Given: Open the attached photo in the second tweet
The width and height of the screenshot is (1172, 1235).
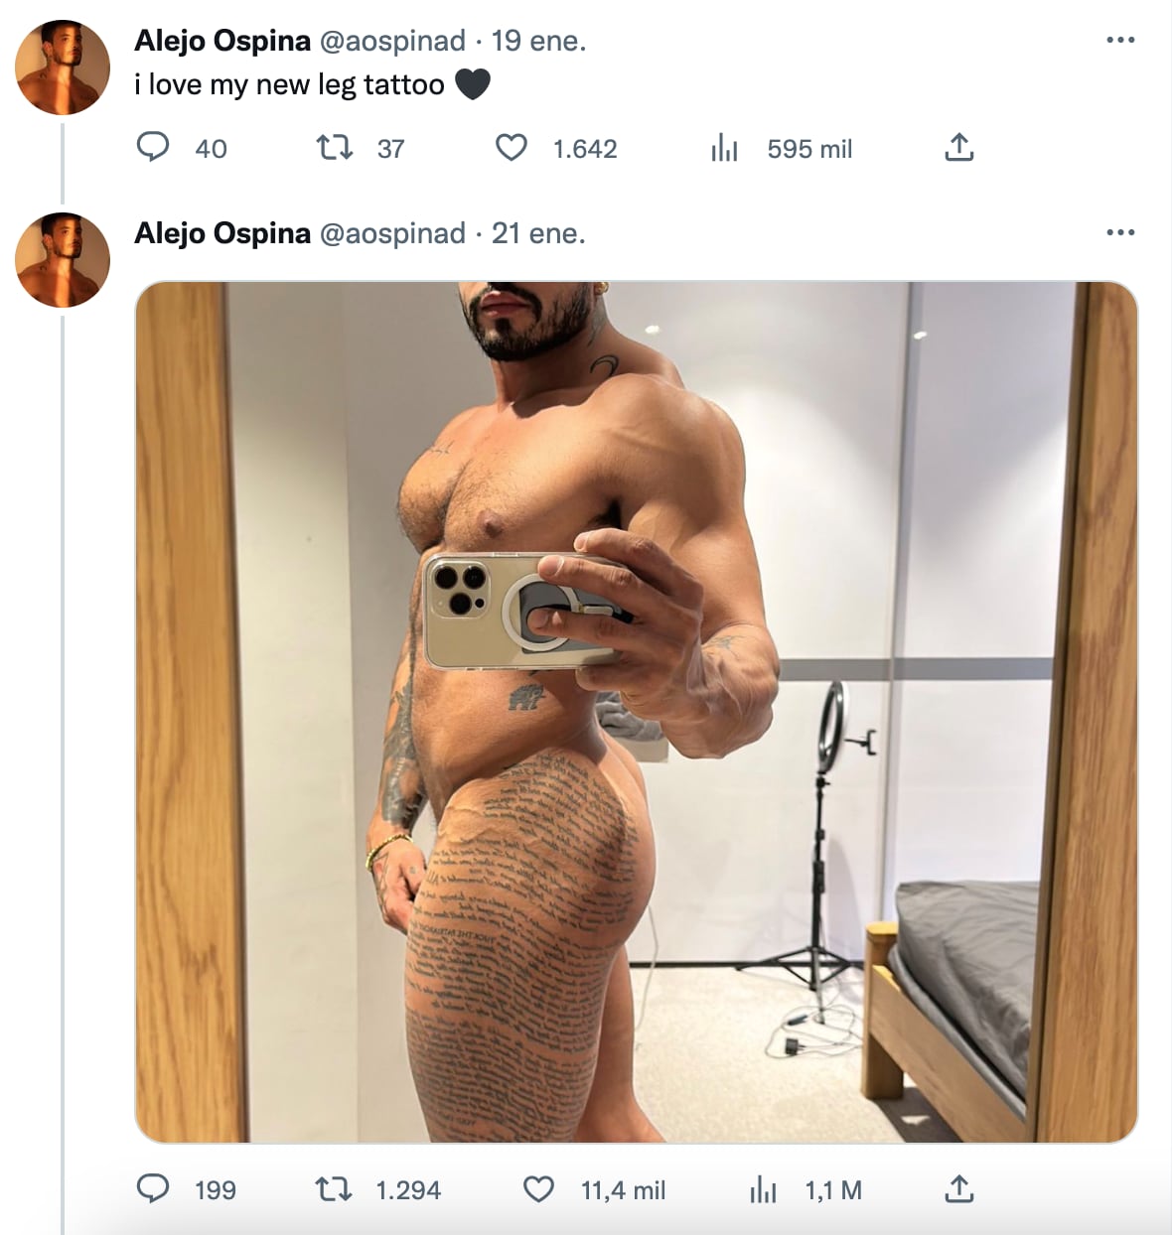Looking at the screenshot, I should click(x=636, y=711).
